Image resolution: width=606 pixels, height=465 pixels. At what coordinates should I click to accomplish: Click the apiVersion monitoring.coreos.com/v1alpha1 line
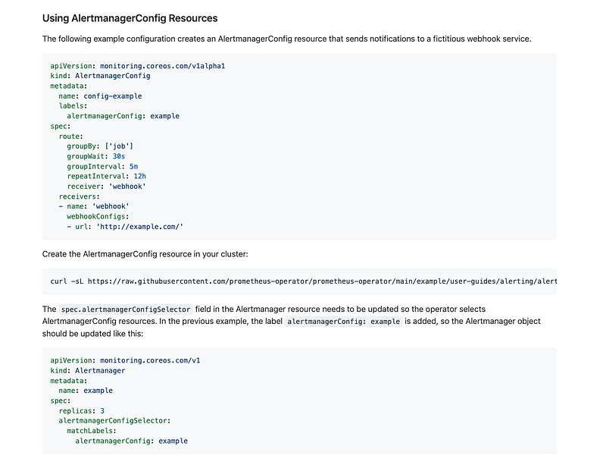coord(138,66)
